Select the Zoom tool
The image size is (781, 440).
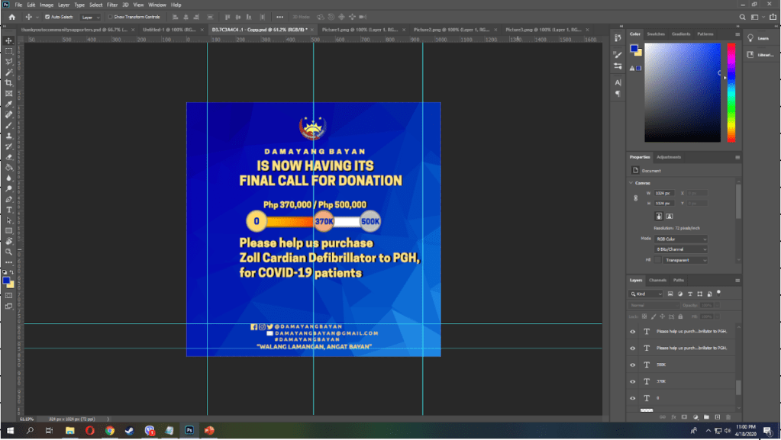click(8, 251)
